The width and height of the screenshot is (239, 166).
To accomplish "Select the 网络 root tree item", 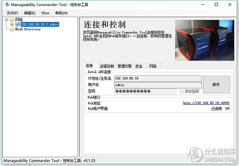I will 19,19.
